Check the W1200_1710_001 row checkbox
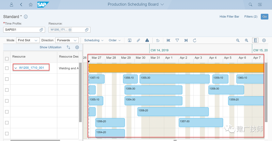Viewport: 272px width, 141px height. point(7,68)
